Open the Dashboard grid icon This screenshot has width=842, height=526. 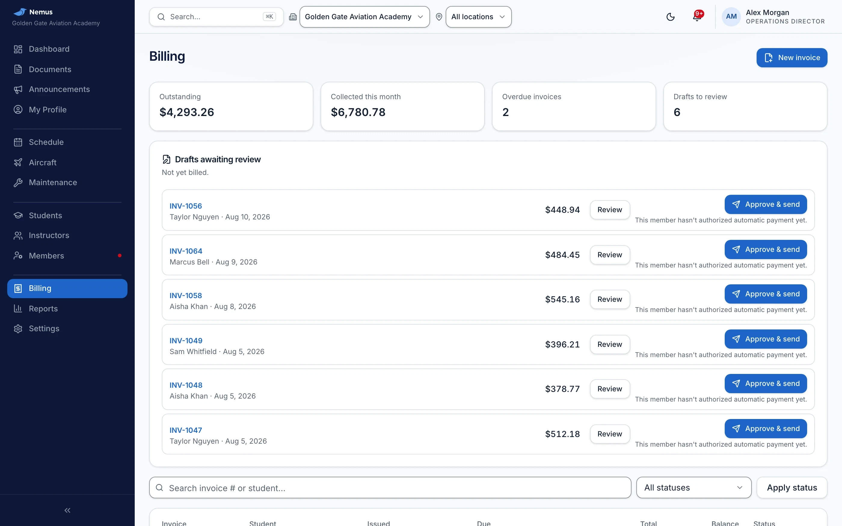tap(18, 49)
